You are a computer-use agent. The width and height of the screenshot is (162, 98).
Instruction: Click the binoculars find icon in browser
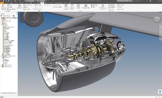point(14,16)
